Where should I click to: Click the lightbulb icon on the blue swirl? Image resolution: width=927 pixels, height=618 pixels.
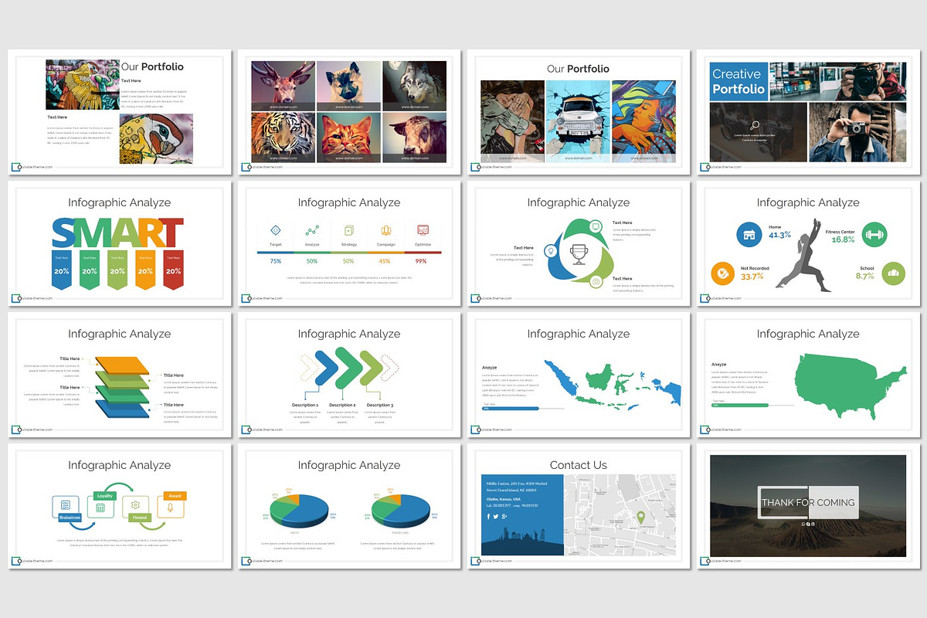[x=551, y=250]
